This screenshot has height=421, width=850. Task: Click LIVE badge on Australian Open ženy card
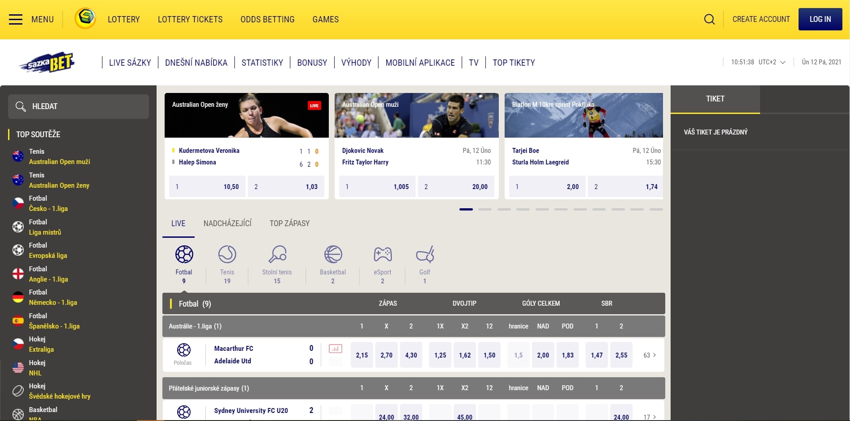314,105
